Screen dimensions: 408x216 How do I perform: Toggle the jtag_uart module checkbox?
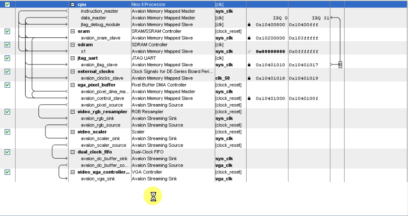tap(7, 58)
